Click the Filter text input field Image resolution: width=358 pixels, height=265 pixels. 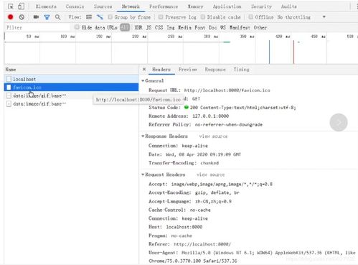click(x=37, y=27)
